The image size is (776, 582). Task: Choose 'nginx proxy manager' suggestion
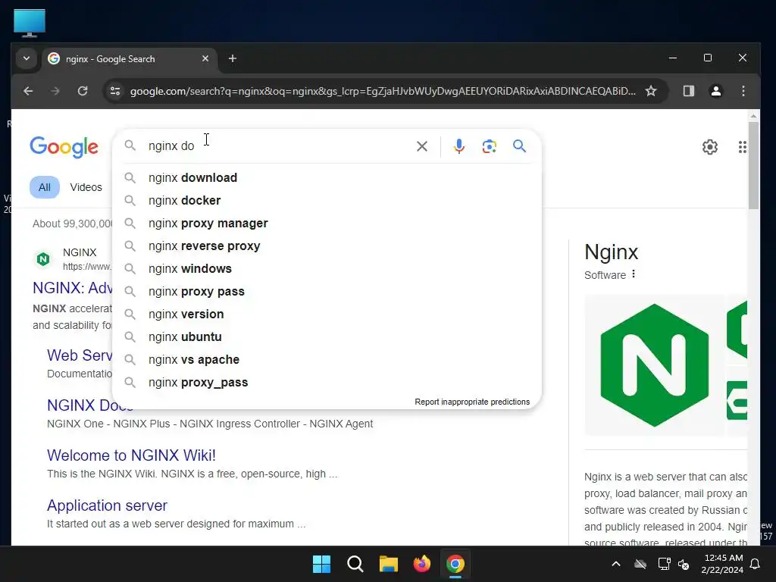point(327,224)
